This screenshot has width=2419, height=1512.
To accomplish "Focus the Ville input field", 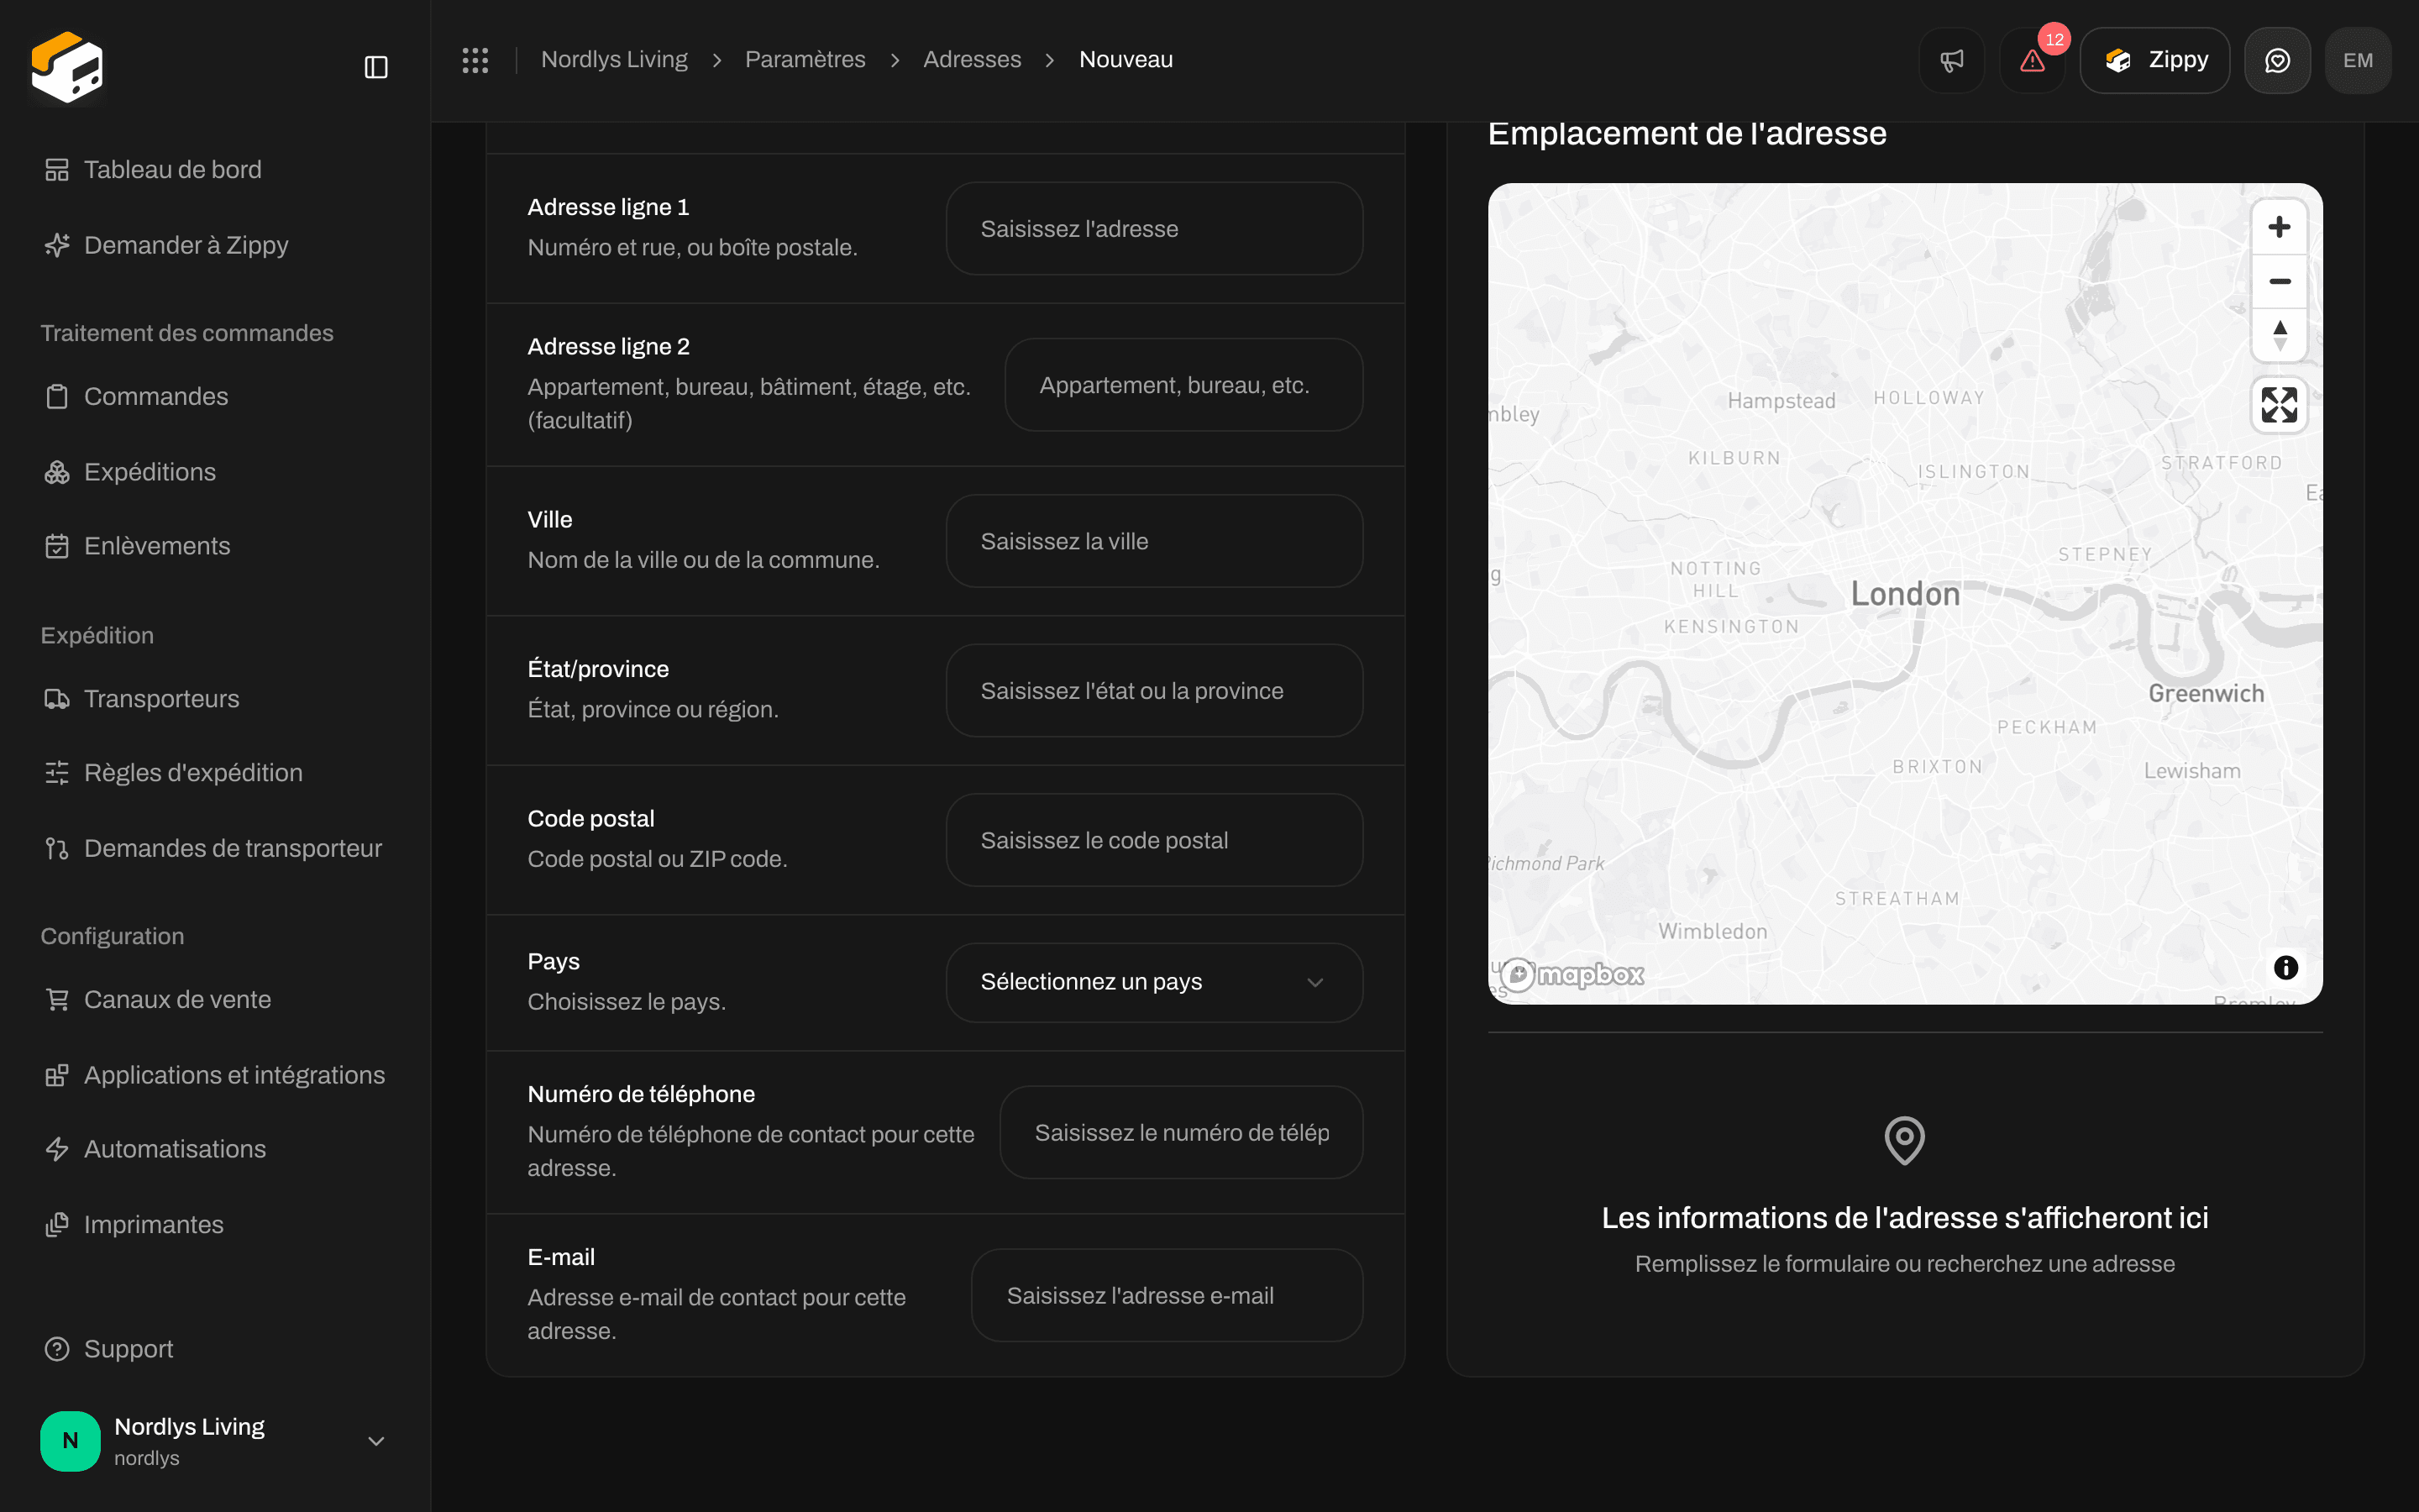I will pos(1153,541).
